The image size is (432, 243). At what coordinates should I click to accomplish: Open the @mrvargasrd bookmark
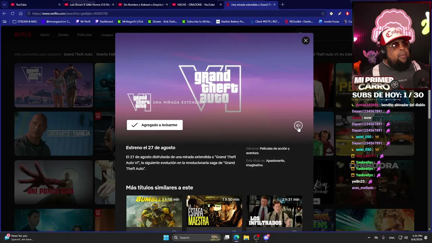click(56, 22)
